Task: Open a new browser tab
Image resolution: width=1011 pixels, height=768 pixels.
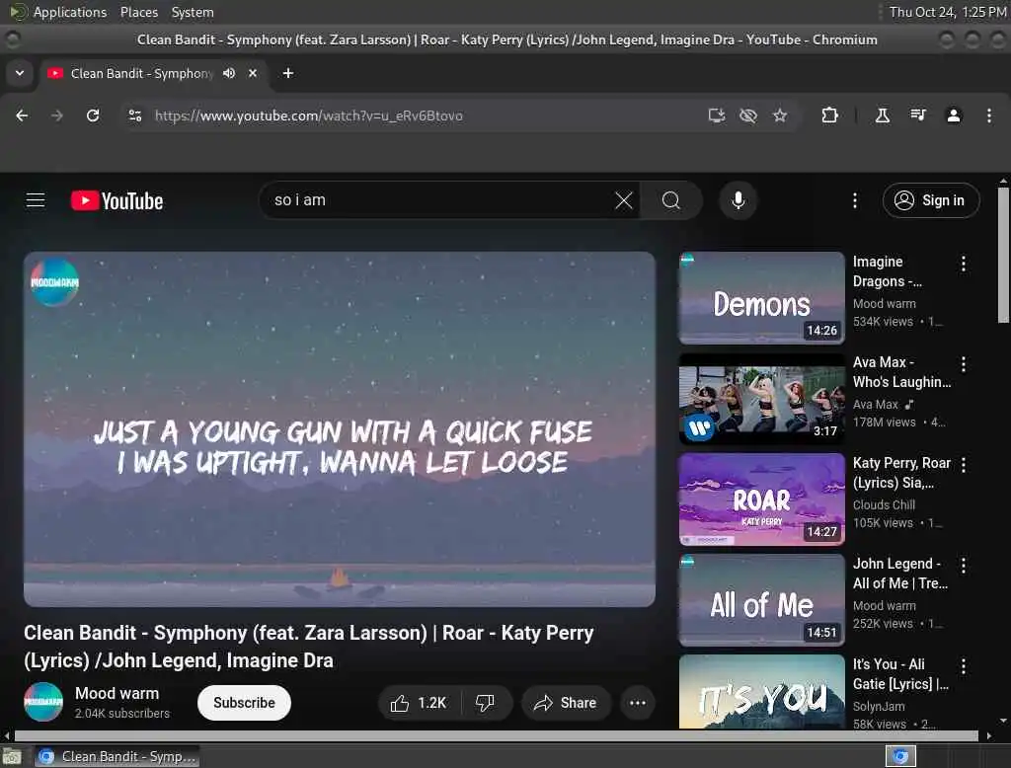Action: coord(288,73)
